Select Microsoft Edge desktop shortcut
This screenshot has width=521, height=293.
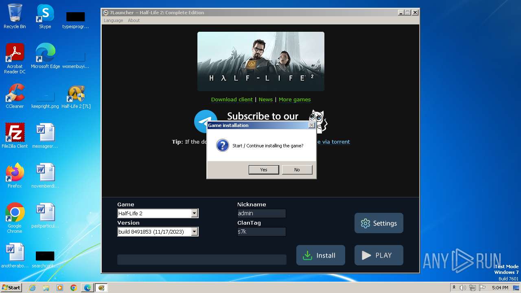click(45, 56)
